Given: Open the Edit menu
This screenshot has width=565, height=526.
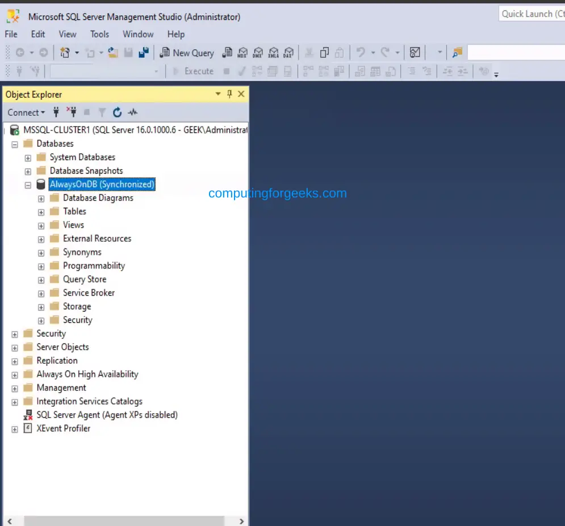Looking at the screenshot, I should point(38,34).
